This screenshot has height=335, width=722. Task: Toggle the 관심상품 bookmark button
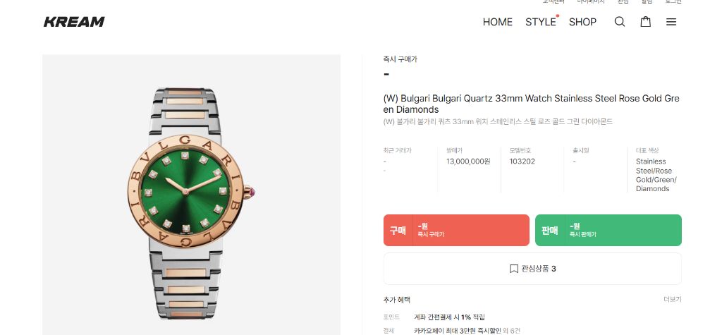(x=532, y=269)
